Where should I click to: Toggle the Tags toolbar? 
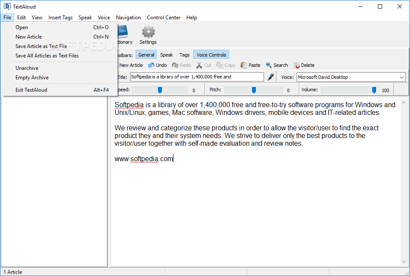coord(184,54)
